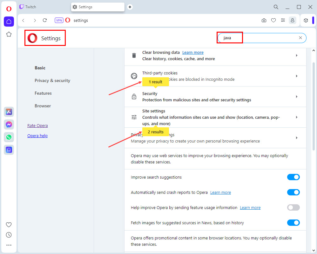Add page to bookmarks via toolbar heart
Screen dimensions: 317x254
point(273,20)
